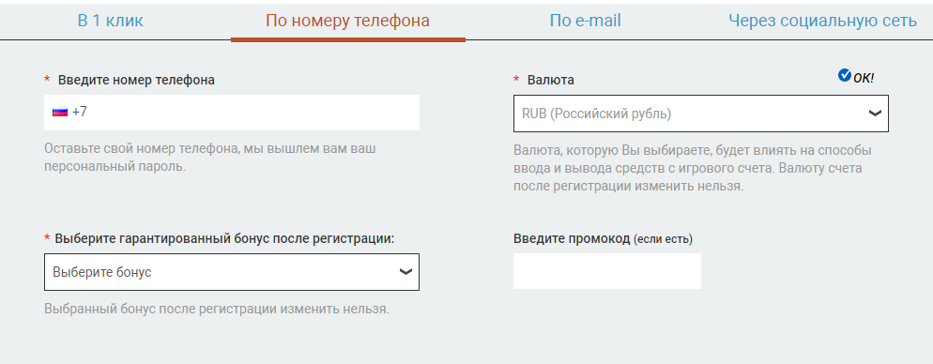
Task: Click the guaranteed bonus selection label
Action: click(x=225, y=238)
